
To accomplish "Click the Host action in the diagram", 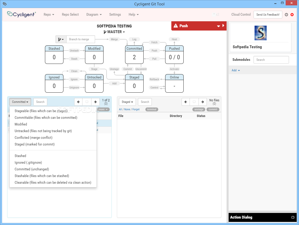I will point(174,39).
